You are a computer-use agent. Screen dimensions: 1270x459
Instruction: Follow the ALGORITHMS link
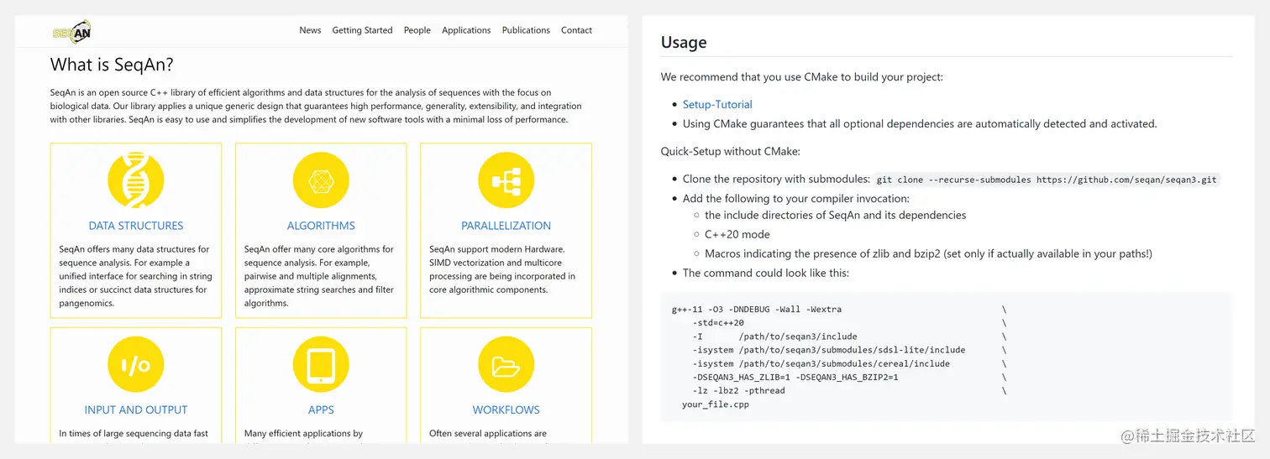pos(321,226)
